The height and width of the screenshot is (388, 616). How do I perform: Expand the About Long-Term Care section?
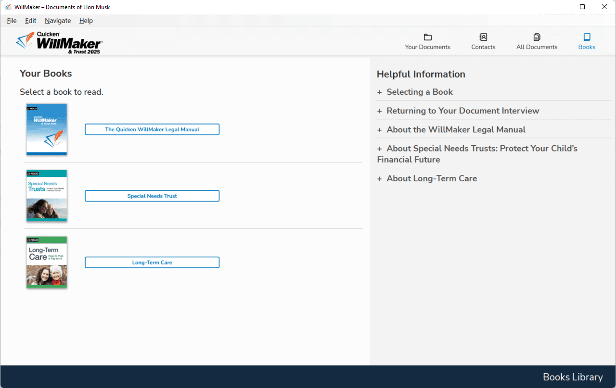pos(431,178)
